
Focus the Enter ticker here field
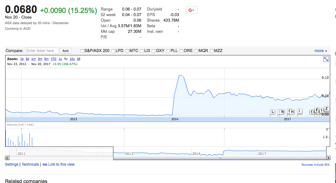42,51
